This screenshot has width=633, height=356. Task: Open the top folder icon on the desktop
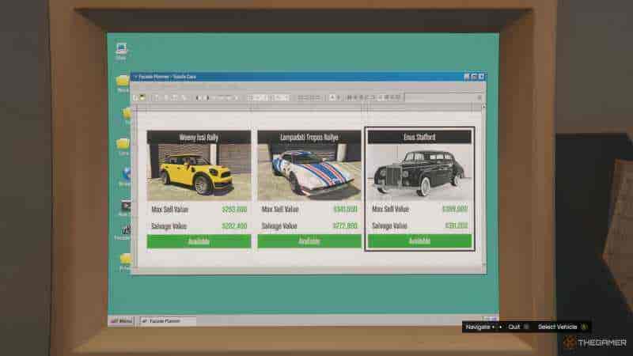[123, 81]
